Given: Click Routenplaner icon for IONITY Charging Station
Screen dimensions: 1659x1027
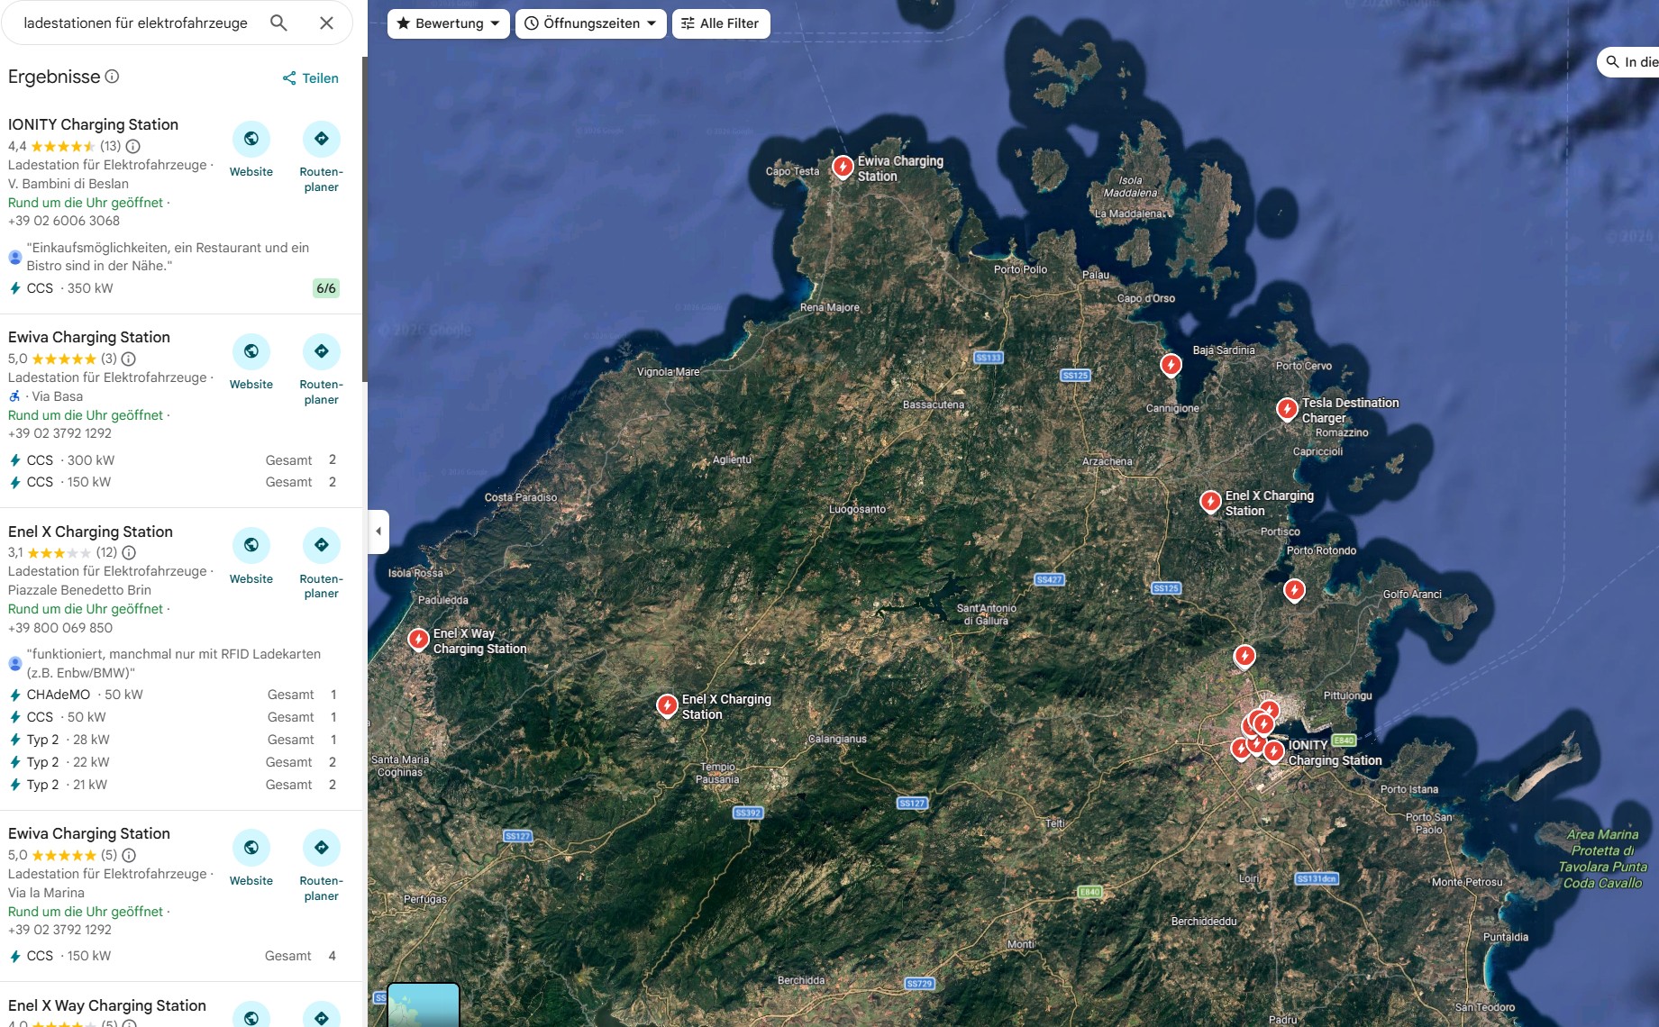Looking at the screenshot, I should pos(321,139).
